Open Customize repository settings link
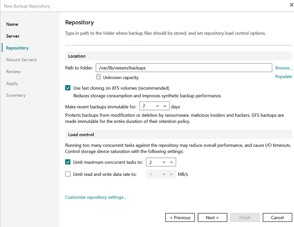The width and height of the screenshot is (294, 227). point(96,197)
